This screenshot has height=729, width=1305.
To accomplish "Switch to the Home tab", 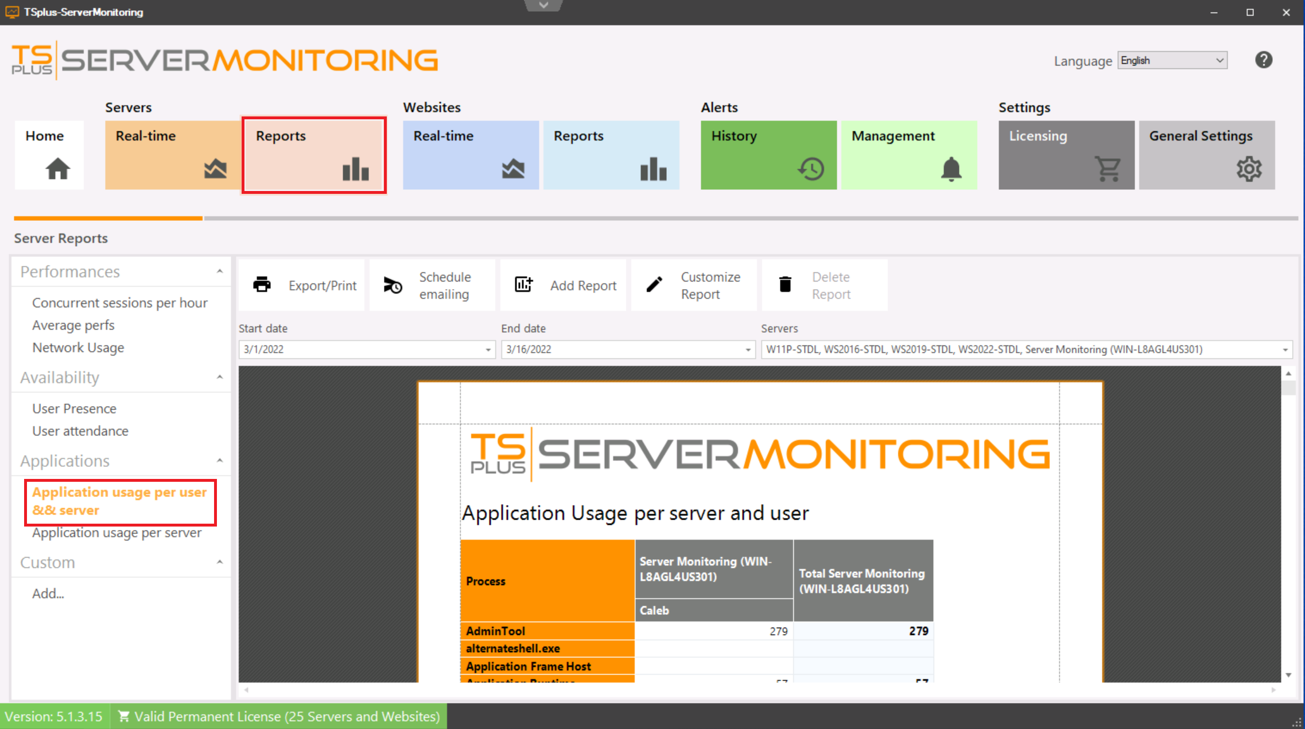I will click(x=49, y=155).
